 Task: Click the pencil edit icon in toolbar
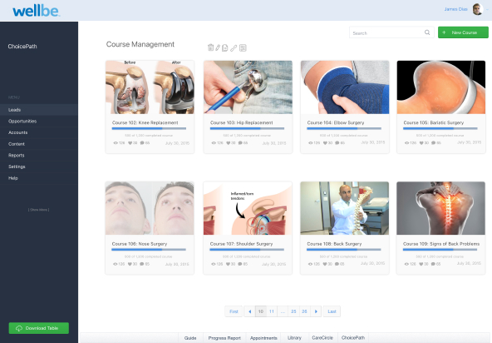(x=218, y=47)
